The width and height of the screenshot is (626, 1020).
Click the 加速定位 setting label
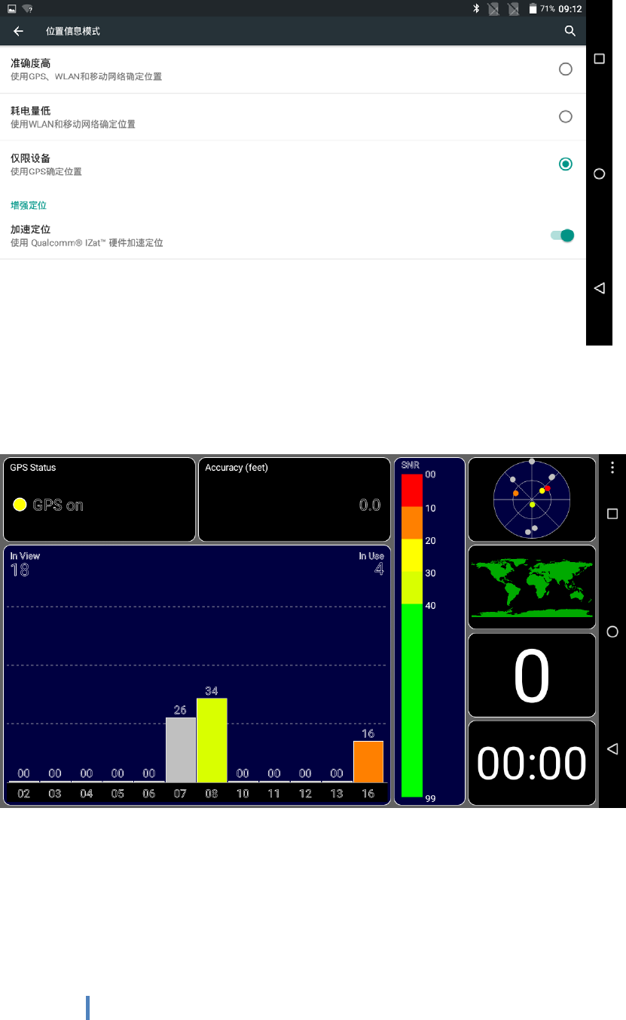click(x=31, y=229)
